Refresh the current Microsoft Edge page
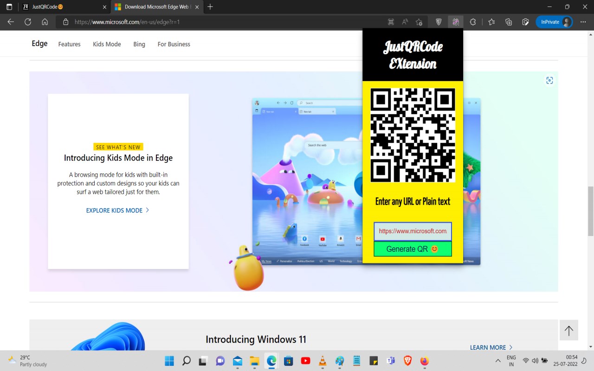 (28, 22)
